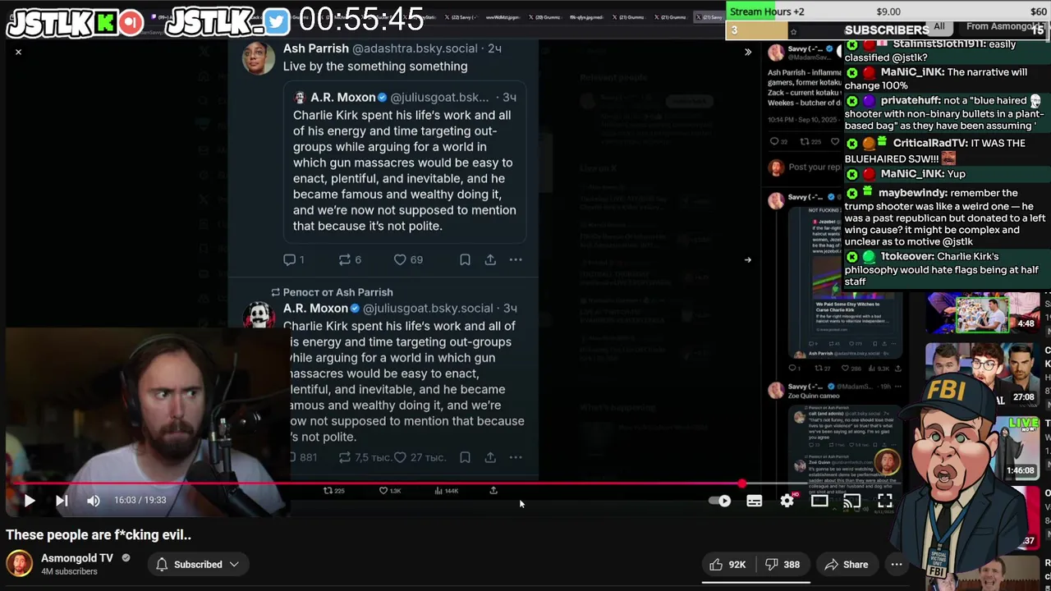Open more options on Ash Parrish's post
Viewport: 1051px width, 591px height.
pyautogui.click(x=516, y=260)
